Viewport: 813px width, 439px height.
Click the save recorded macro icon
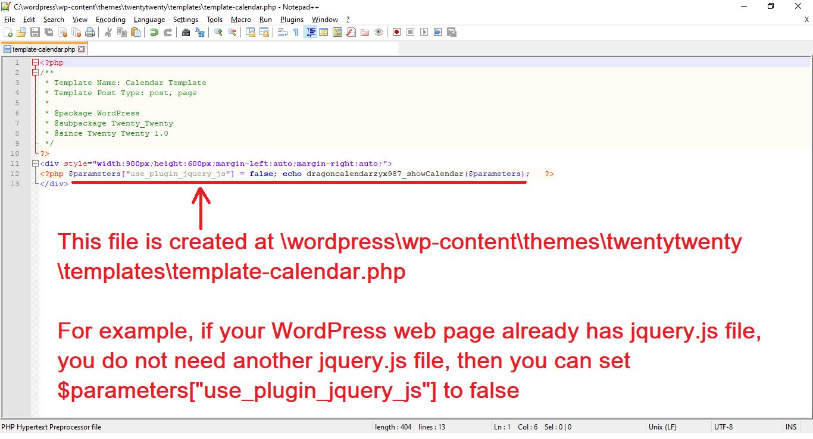point(451,32)
